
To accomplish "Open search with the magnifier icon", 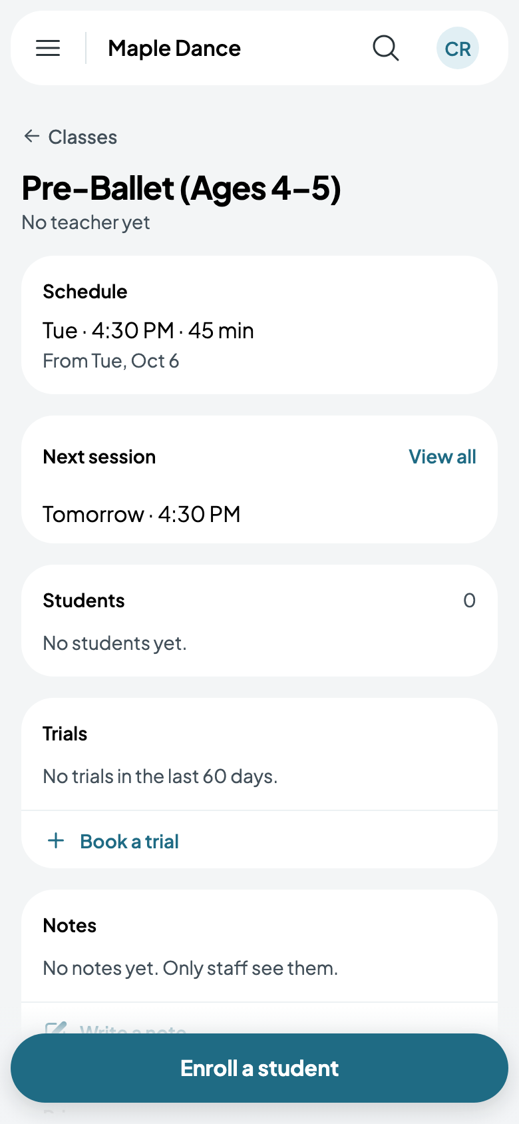I will [385, 48].
